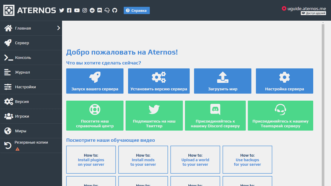Open the Reddit icon in the header
Image resolution: width=331 pixels, height=186 pixels.
[92, 11]
